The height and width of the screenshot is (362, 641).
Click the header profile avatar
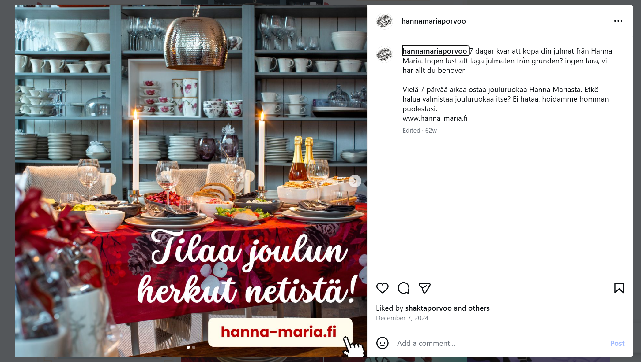(384, 21)
